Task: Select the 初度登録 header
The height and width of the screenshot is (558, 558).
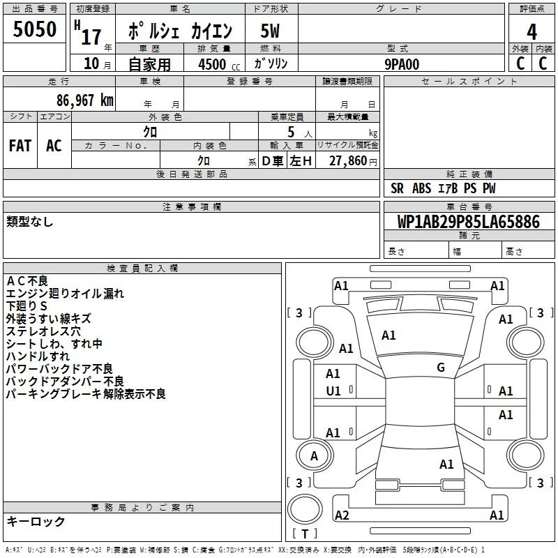Action: (x=93, y=9)
